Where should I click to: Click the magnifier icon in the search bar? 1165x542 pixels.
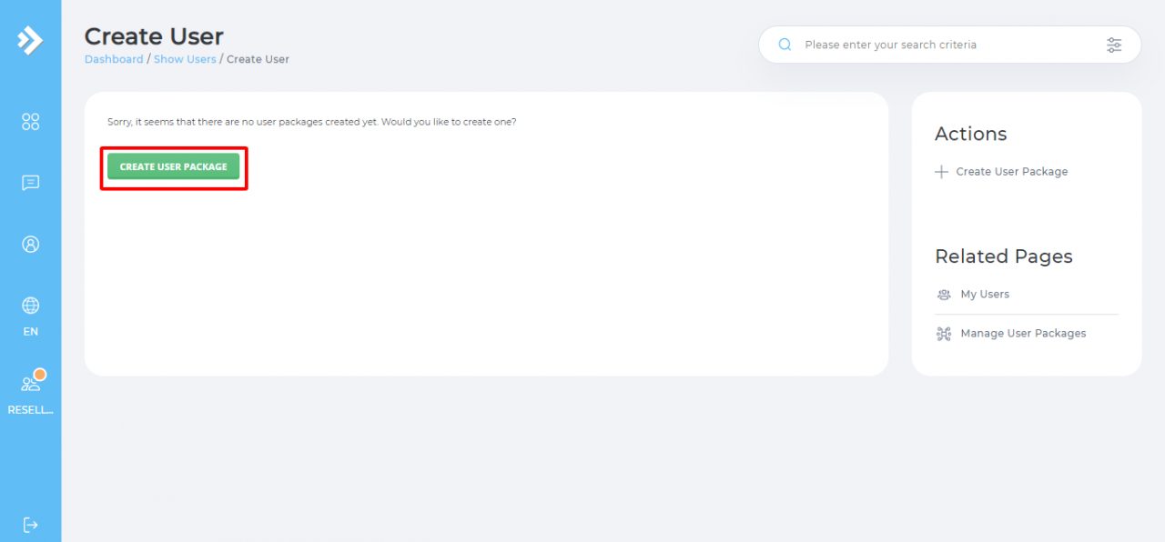(785, 45)
